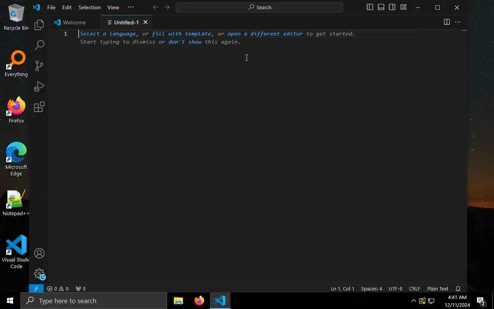Viewport: 494px width, 309px height.
Task: Go forward with the right arrow
Action: point(167,7)
